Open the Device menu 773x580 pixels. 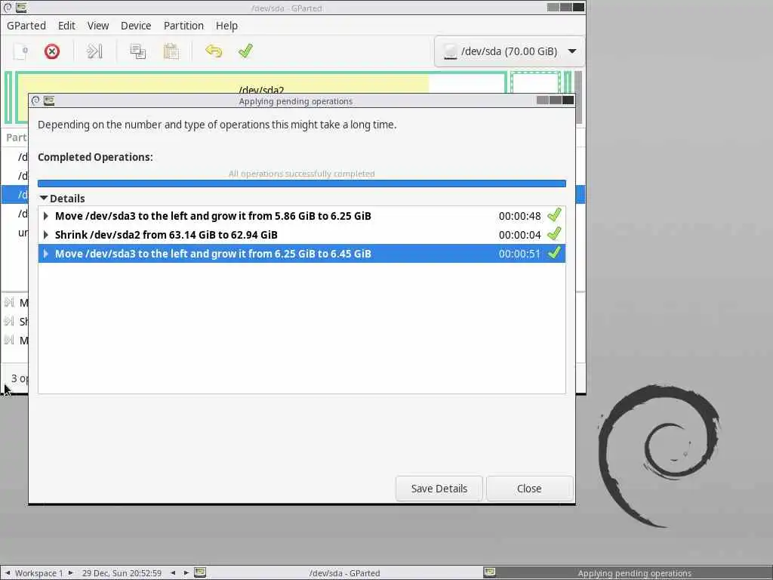(x=136, y=26)
